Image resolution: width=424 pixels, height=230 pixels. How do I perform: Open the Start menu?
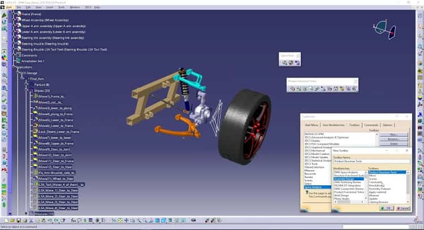(x=9, y=7)
